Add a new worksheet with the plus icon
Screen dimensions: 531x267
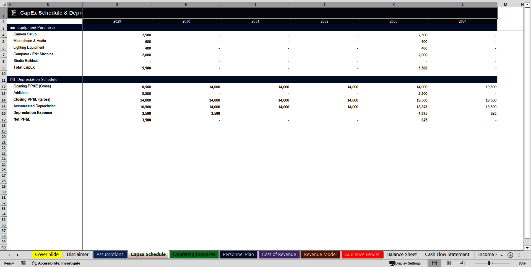click(510, 255)
